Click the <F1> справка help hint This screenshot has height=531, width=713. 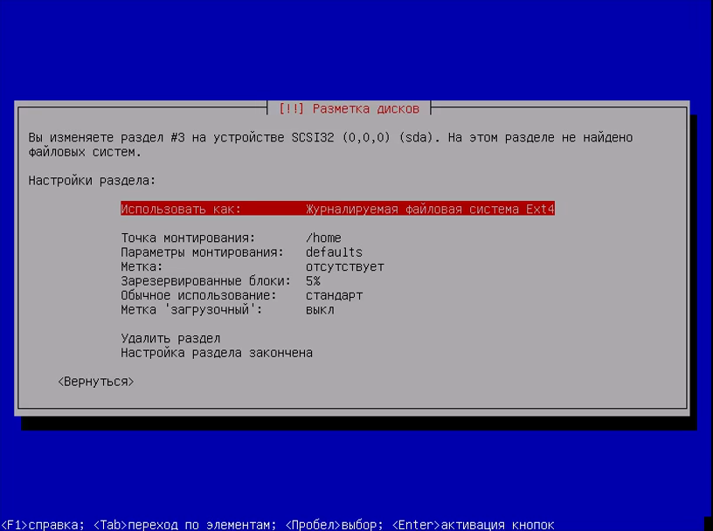(43, 525)
